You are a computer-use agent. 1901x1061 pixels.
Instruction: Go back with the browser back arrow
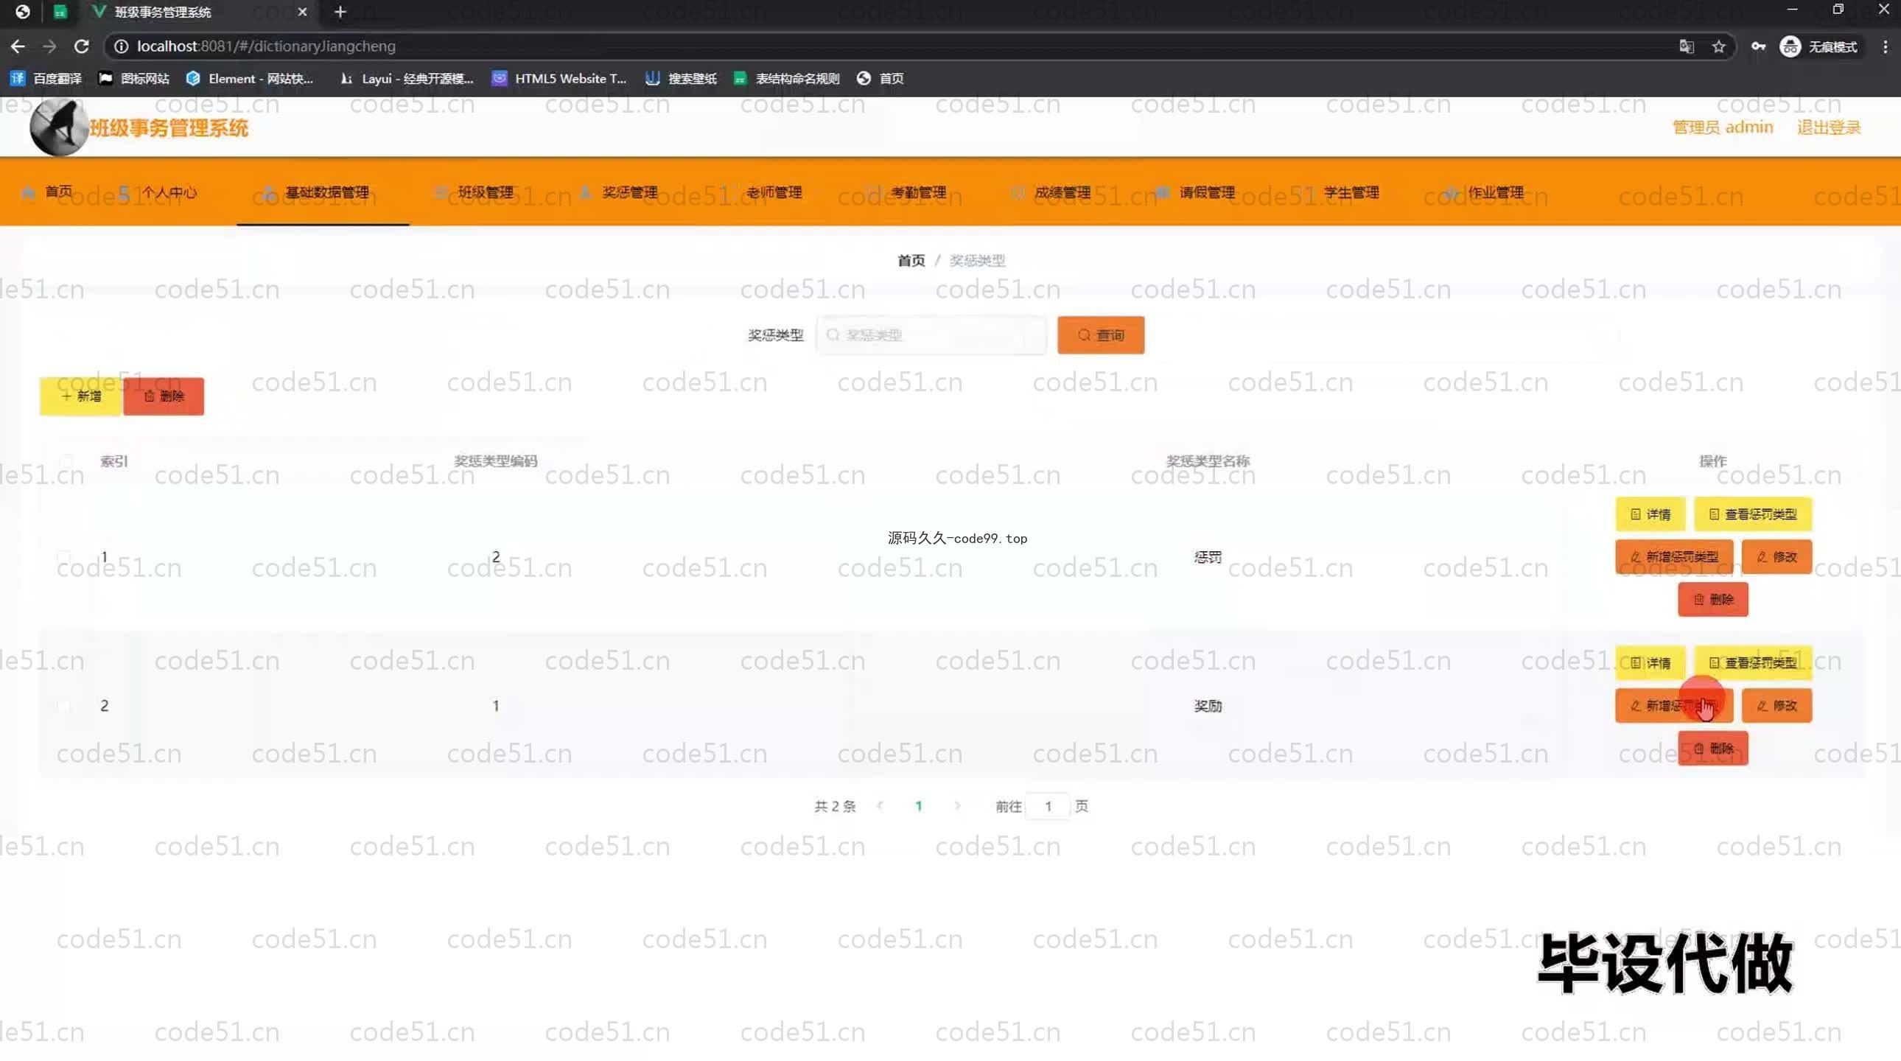[x=18, y=46]
